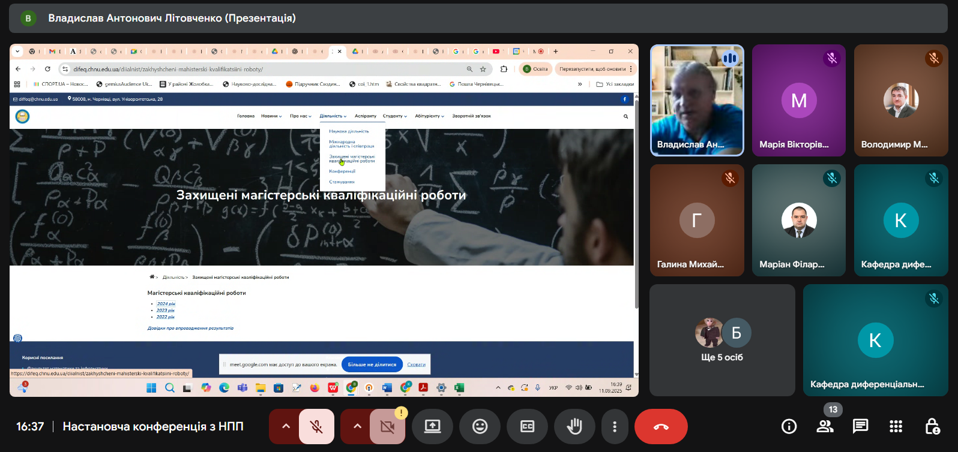
Task: Choose Конференції from the dropdown menu
Action: 342,171
